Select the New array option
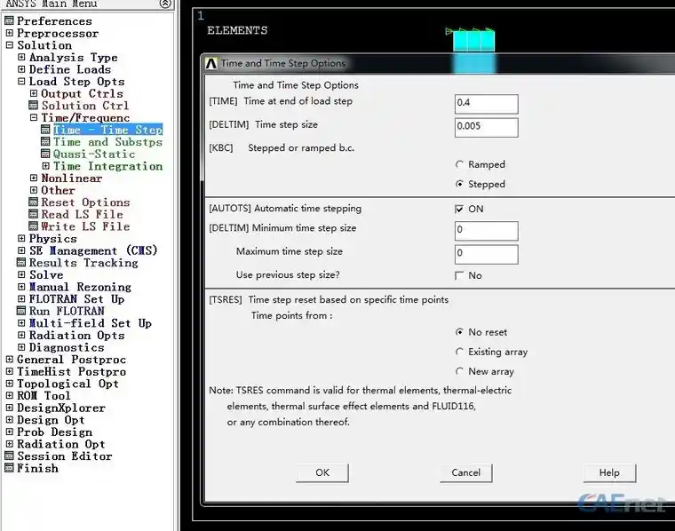Image resolution: width=675 pixels, height=531 pixels. 459,371
